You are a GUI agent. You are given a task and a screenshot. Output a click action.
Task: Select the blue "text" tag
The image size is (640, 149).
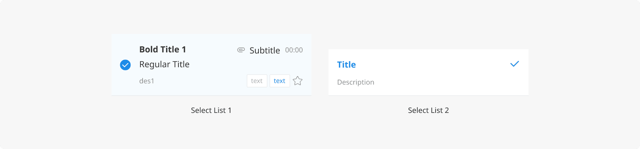coord(279,81)
